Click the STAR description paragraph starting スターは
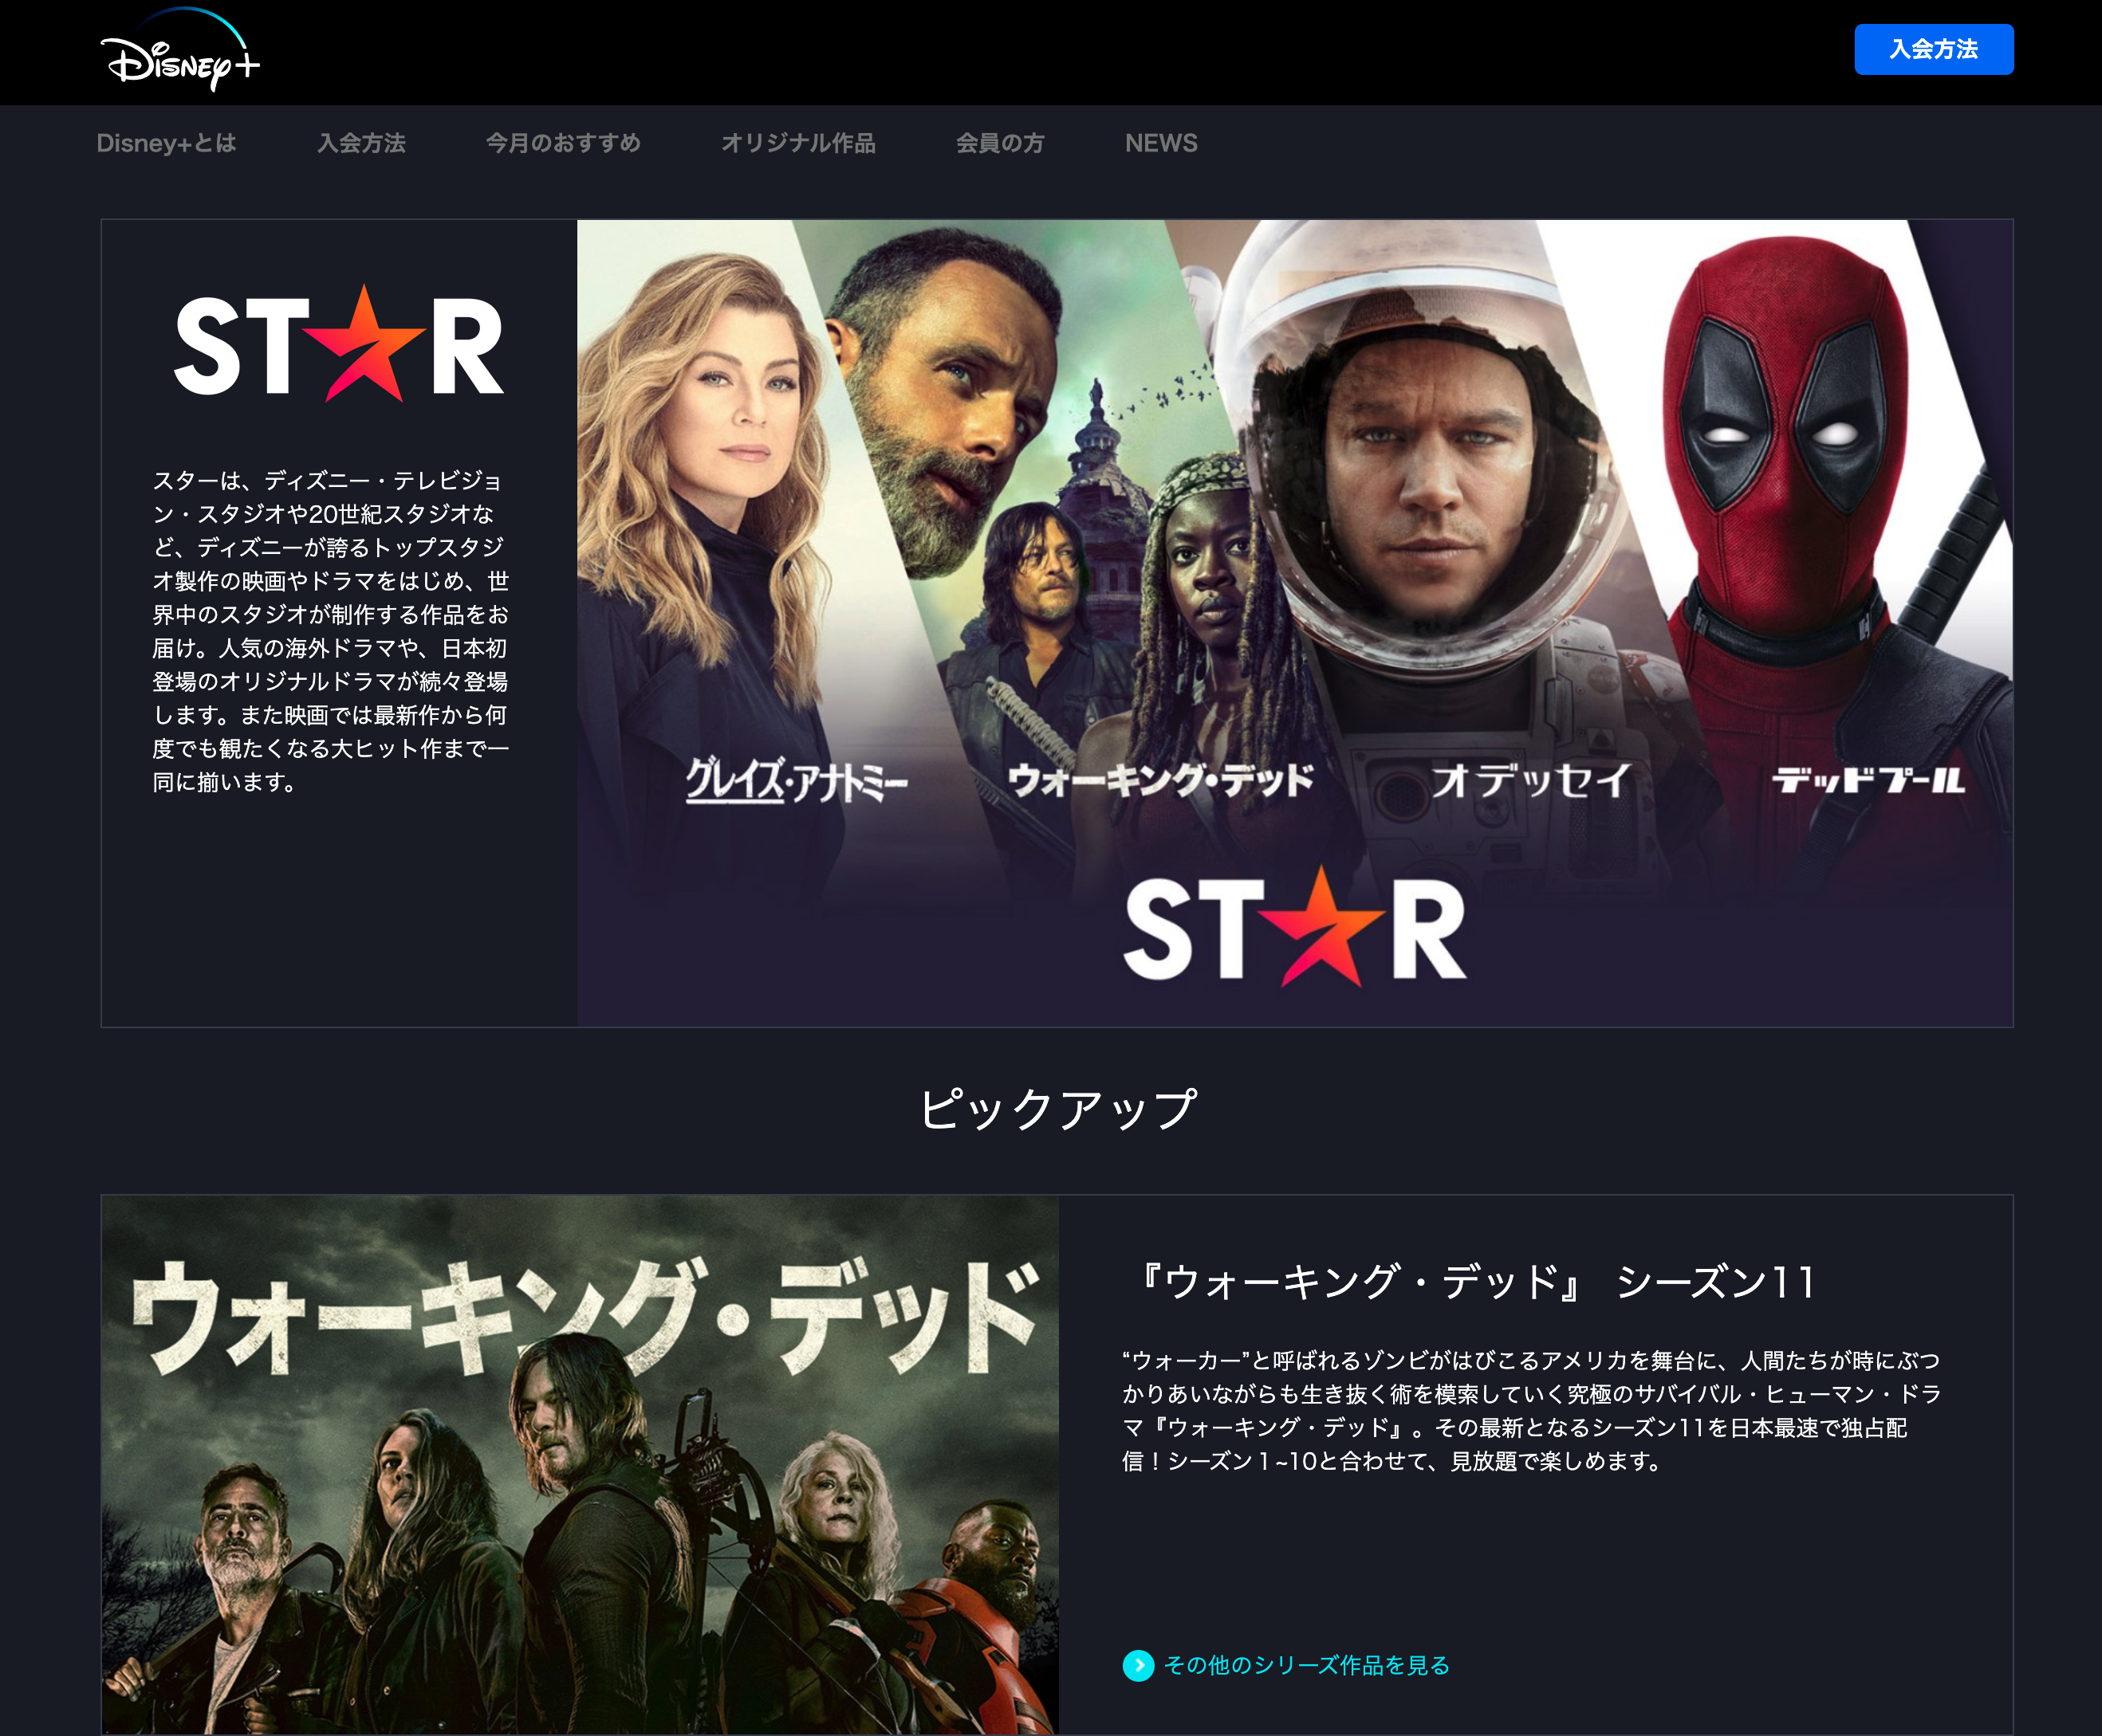This screenshot has width=2102, height=1736. 331,631
